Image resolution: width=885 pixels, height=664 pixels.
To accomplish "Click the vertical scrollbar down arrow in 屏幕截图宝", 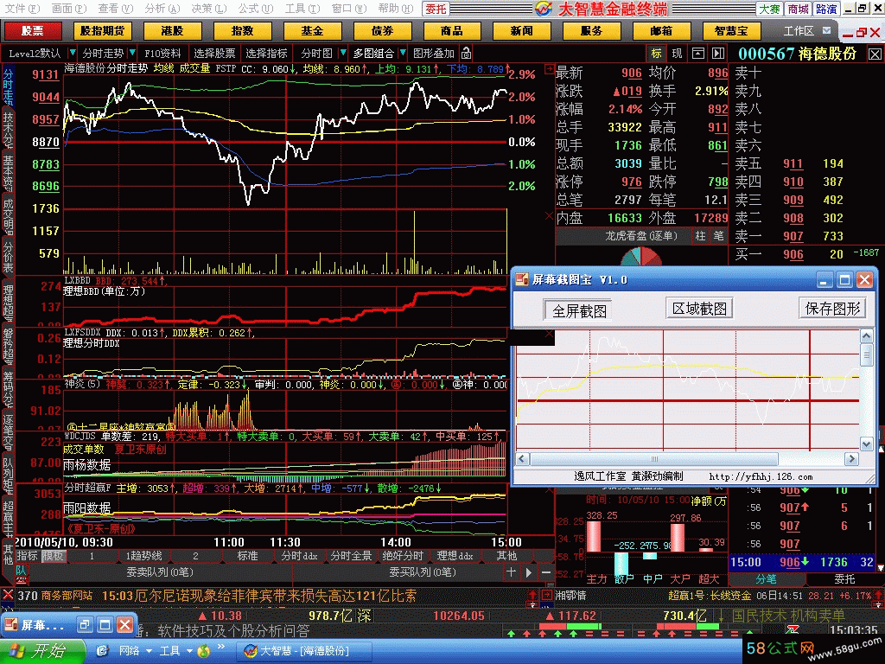I will point(866,444).
